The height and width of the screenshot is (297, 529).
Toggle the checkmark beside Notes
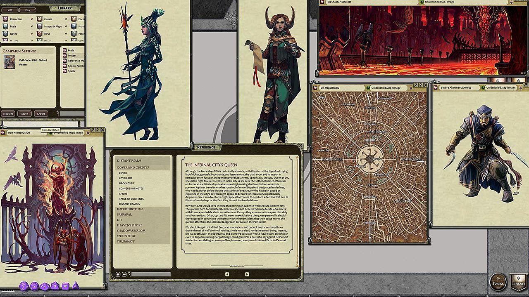pos(32,34)
